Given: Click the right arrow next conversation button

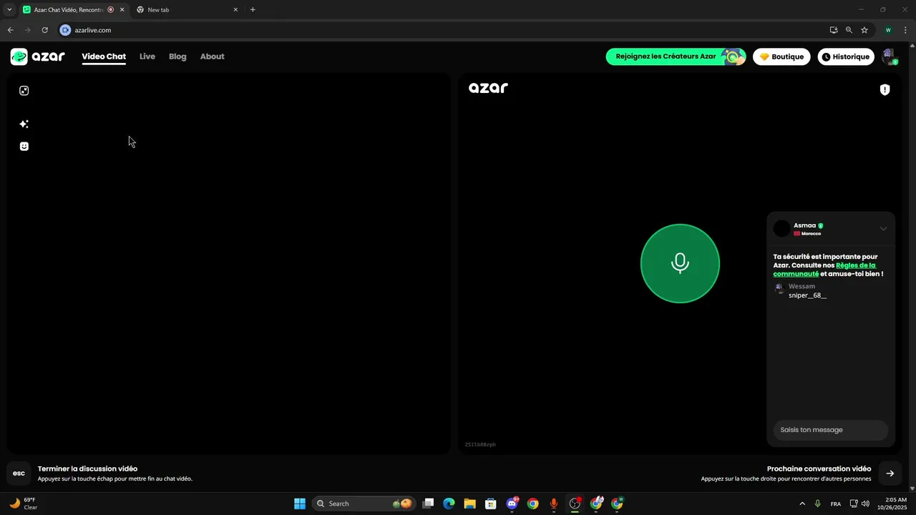Looking at the screenshot, I should click(890, 474).
